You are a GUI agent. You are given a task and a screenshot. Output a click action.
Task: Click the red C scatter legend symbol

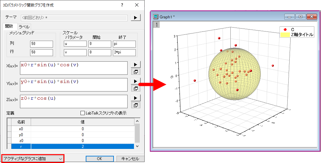tap(285, 30)
